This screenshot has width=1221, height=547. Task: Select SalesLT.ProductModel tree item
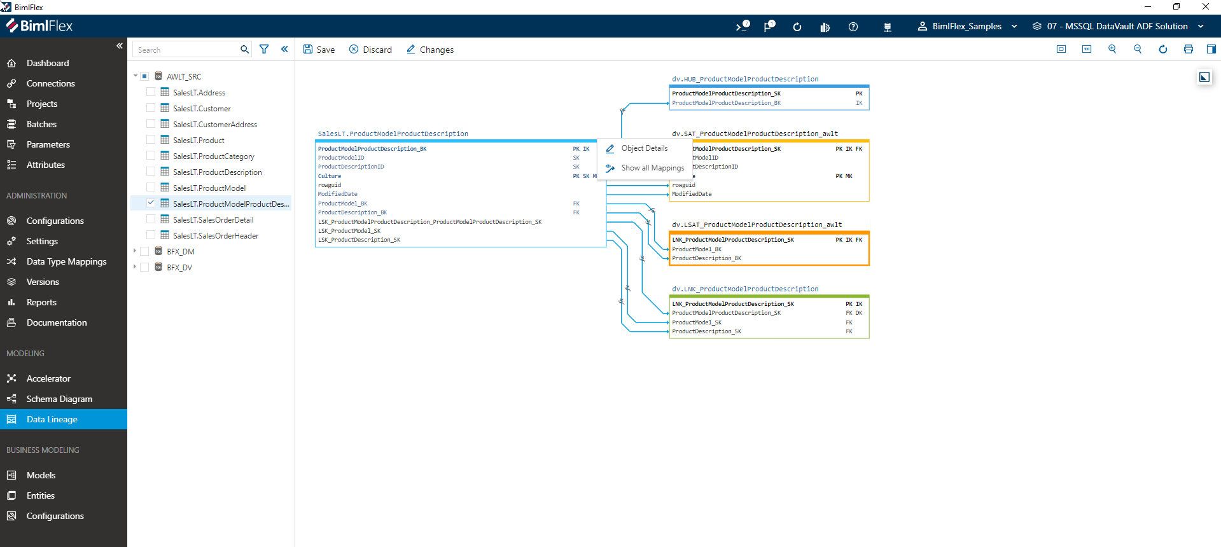209,188
